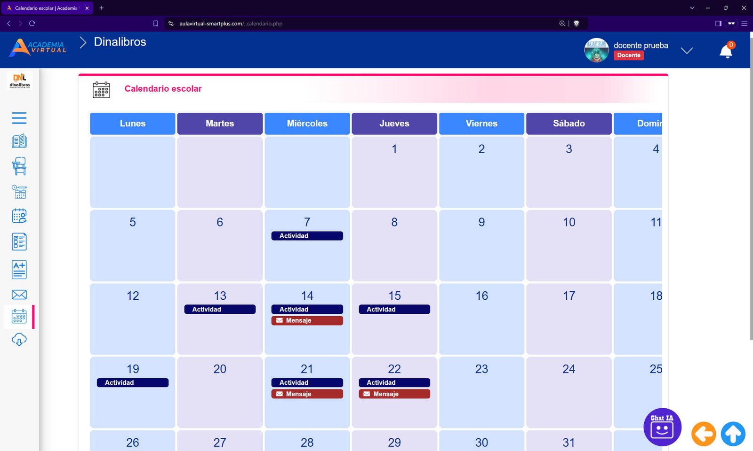Open the sidebar hamburger menu
Image resolution: width=753 pixels, height=451 pixels.
coord(19,117)
